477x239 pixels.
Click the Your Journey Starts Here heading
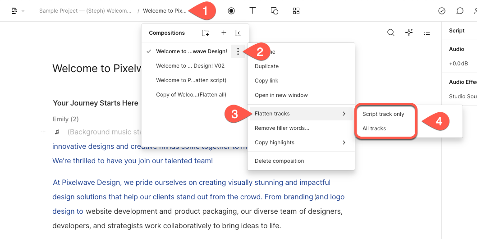[x=96, y=103]
